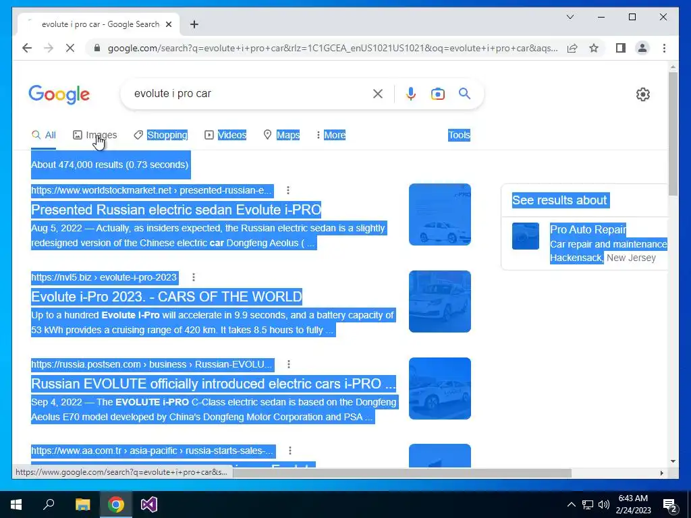The image size is (691, 518).
Task: Open the nvl5.biz result options dots
Action: 194,277
